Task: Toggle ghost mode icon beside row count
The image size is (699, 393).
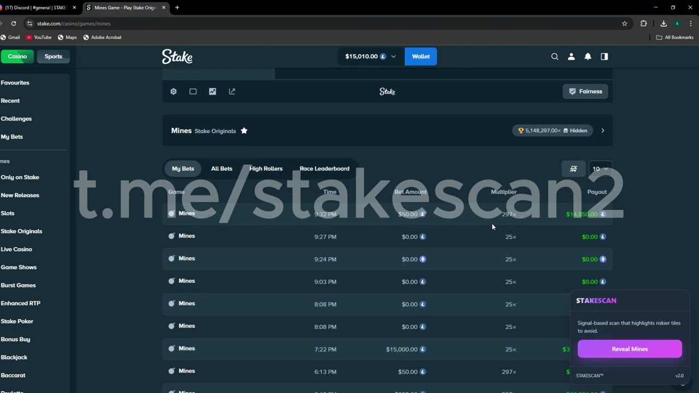Action: (573, 169)
